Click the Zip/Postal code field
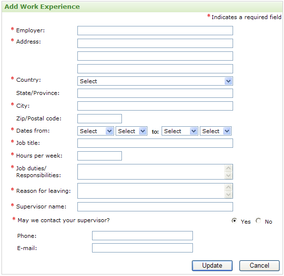The width and height of the screenshot is (284, 276). click(99, 118)
